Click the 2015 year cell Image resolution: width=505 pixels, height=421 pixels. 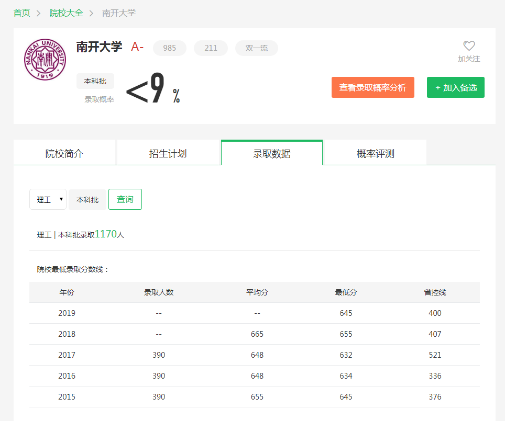pos(67,396)
